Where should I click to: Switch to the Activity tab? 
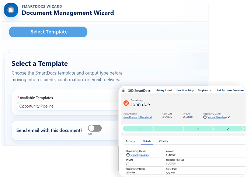(130, 141)
